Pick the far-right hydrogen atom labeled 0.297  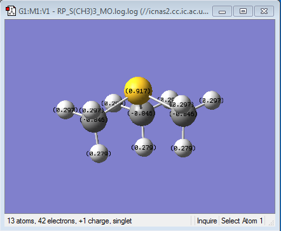point(212,100)
